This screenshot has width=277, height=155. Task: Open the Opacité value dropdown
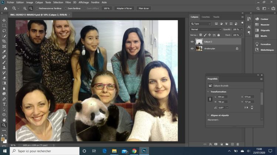coord(242,29)
